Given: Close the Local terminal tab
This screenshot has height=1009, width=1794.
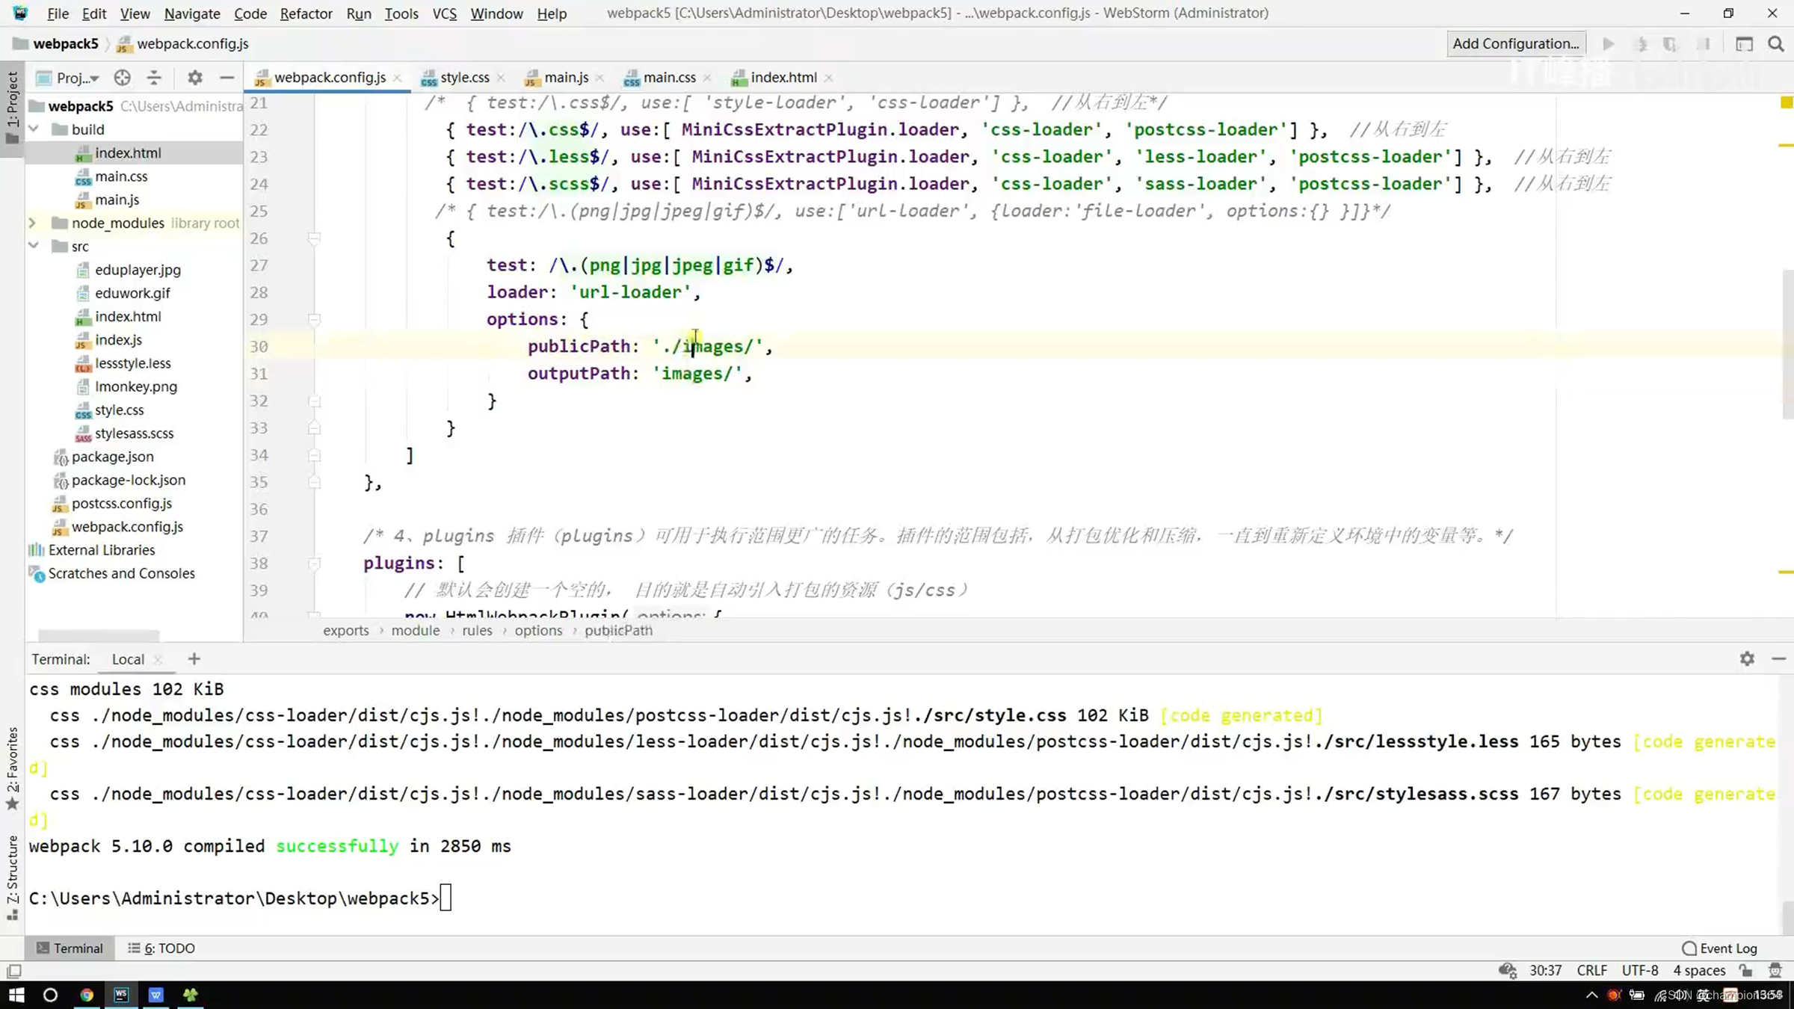Looking at the screenshot, I should [158, 659].
